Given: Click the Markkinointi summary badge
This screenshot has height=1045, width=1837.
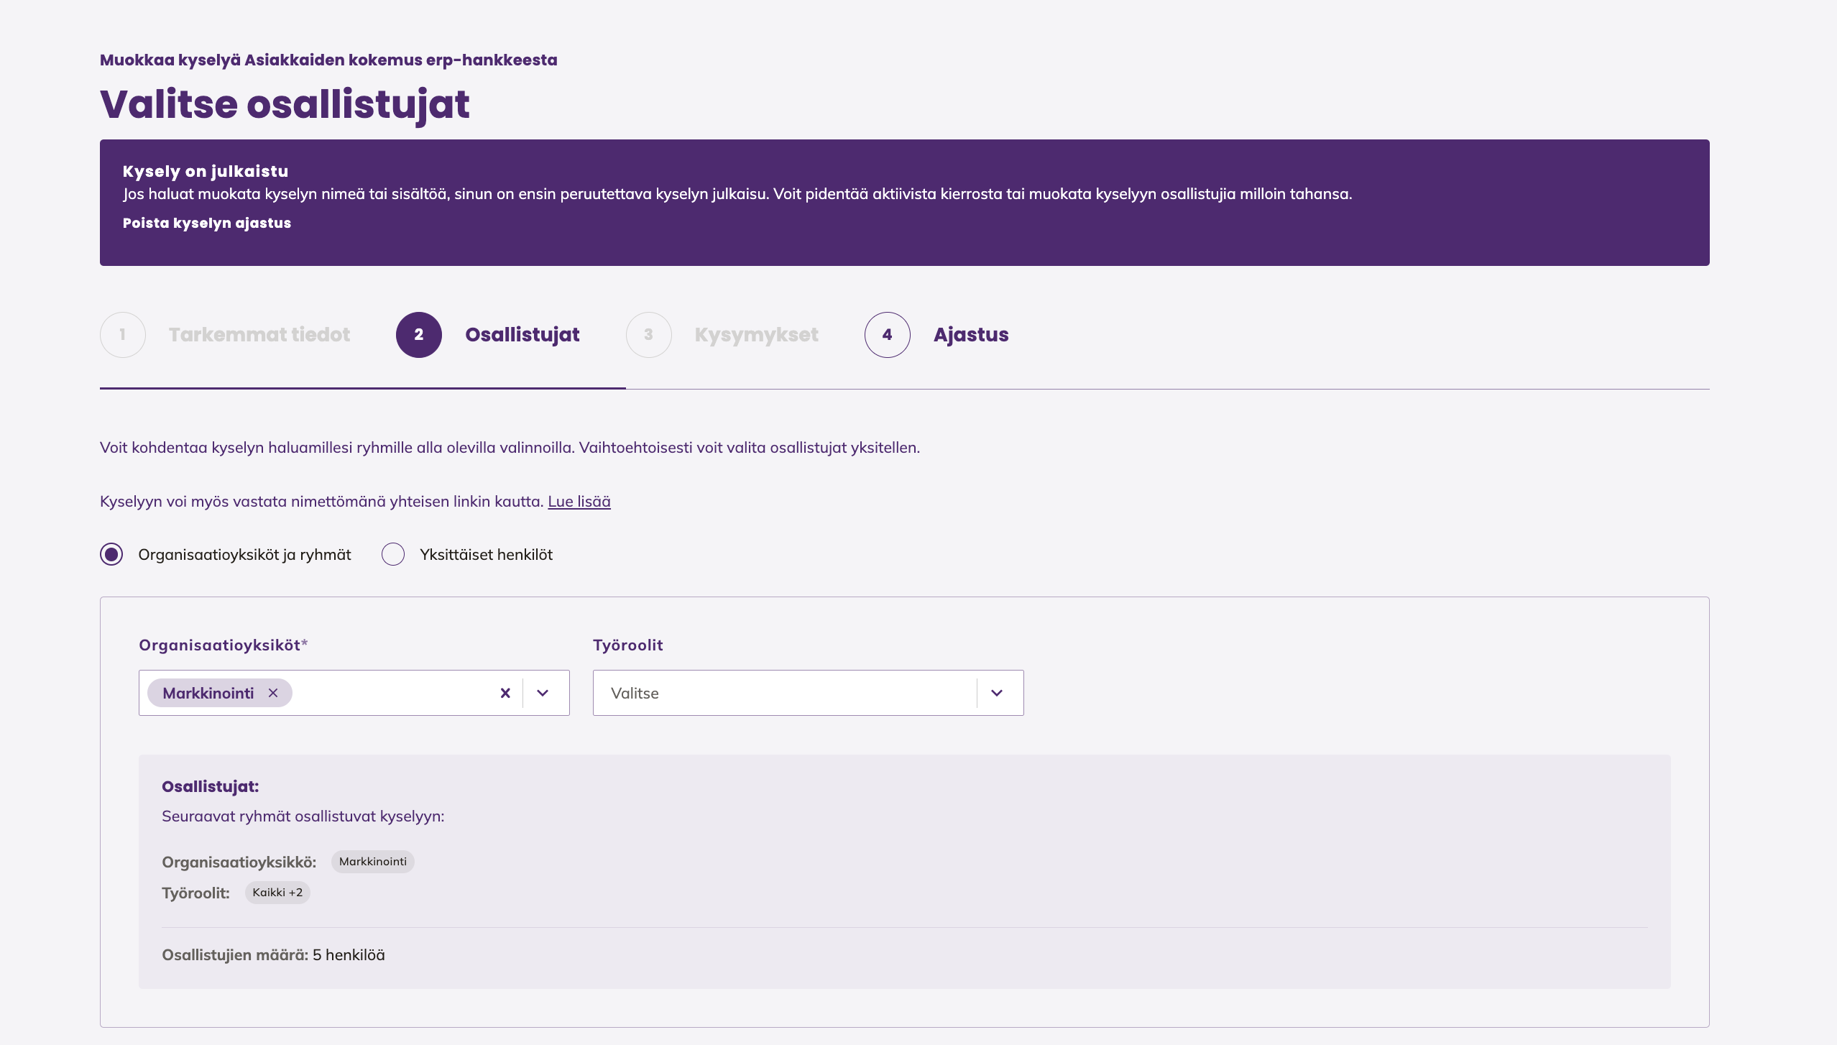Looking at the screenshot, I should pos(372,862).
